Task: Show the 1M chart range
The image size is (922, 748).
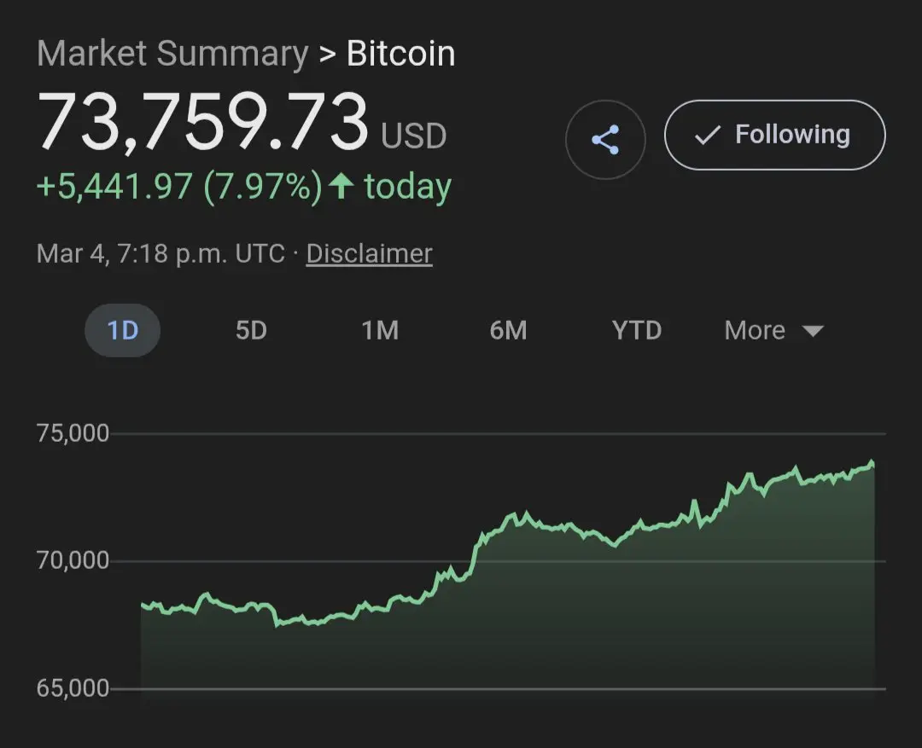Action: click(380, 330)
